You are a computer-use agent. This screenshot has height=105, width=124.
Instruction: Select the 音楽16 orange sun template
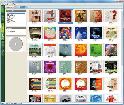pyautogui.click(x=81, y=50)
